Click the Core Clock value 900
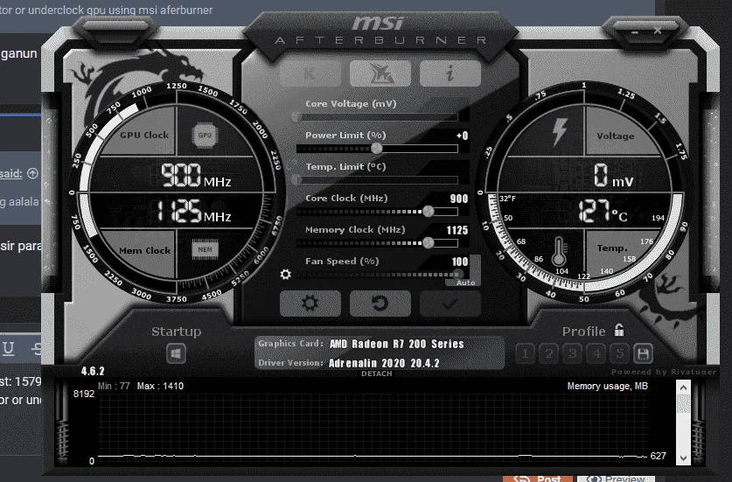This screenshot has width=732, height=482. [458, 199]
